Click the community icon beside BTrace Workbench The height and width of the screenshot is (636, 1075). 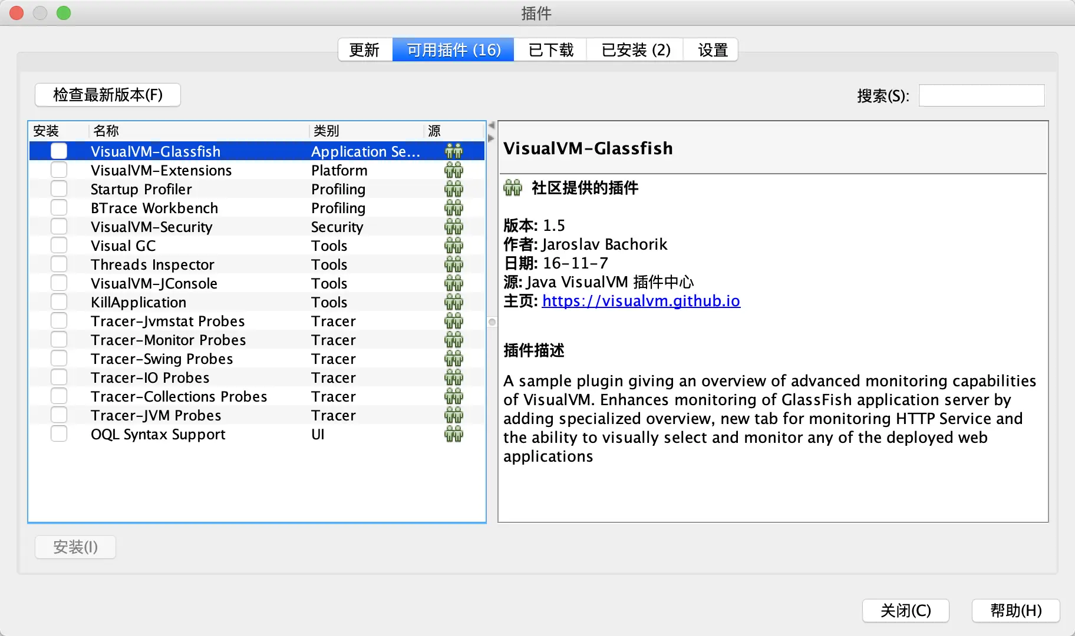454,207
